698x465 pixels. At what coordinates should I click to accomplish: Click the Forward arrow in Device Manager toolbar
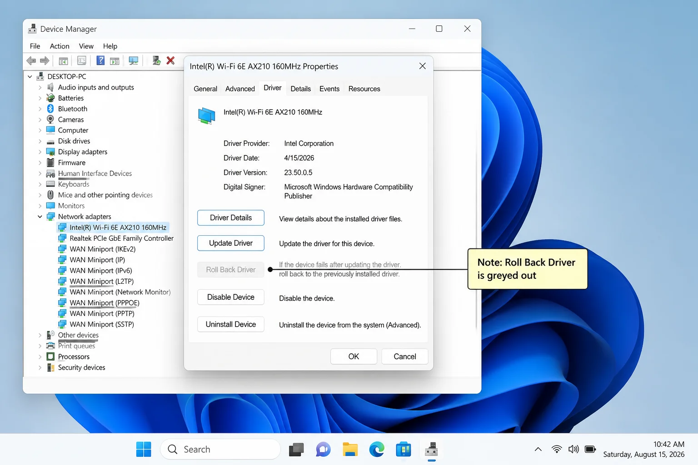[45, 60]
